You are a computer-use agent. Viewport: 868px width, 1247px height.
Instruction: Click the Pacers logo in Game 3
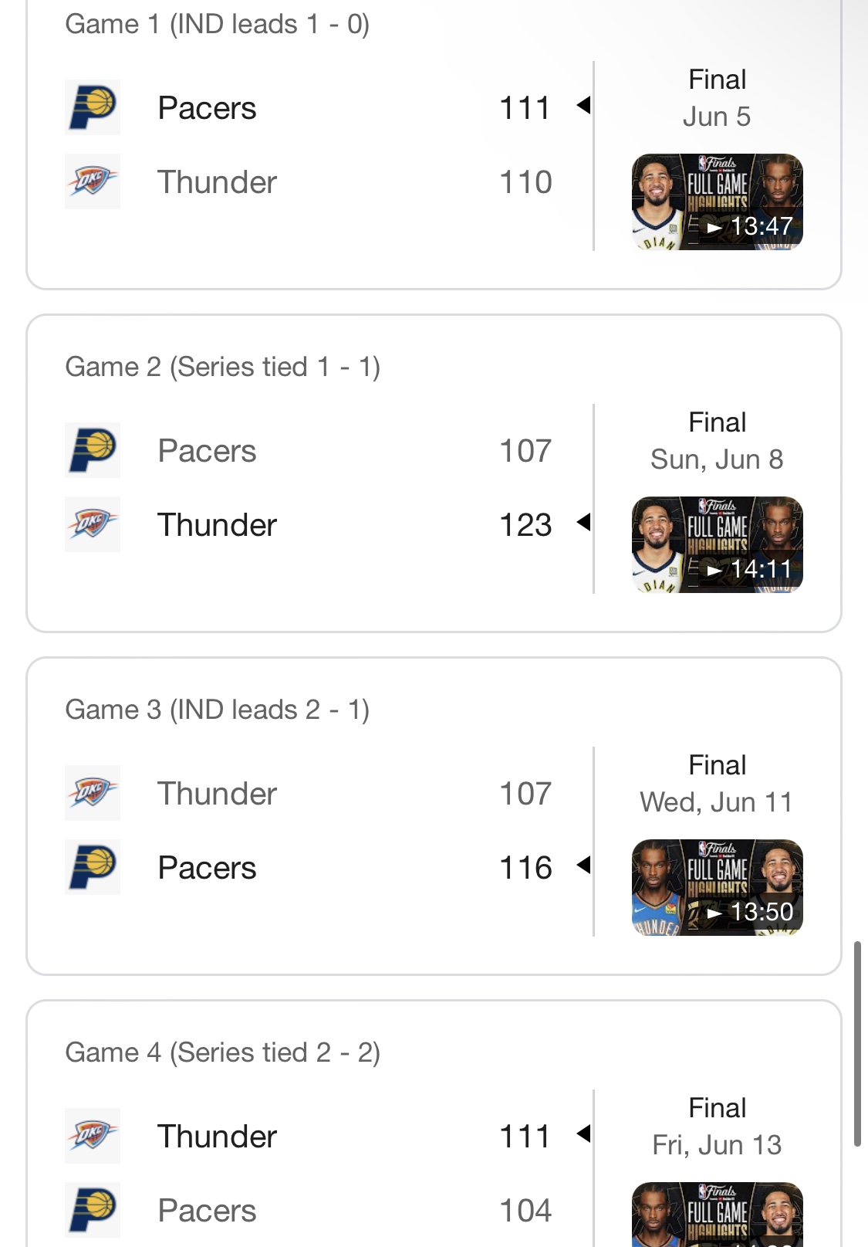pyautogui.click(x=93, y=867)
